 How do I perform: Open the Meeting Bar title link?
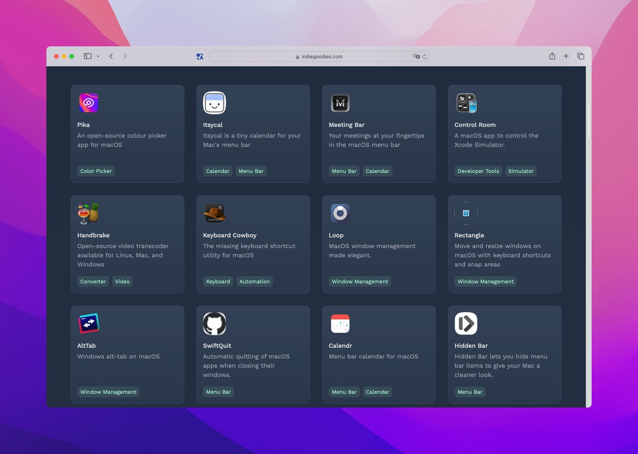[347, 125]
